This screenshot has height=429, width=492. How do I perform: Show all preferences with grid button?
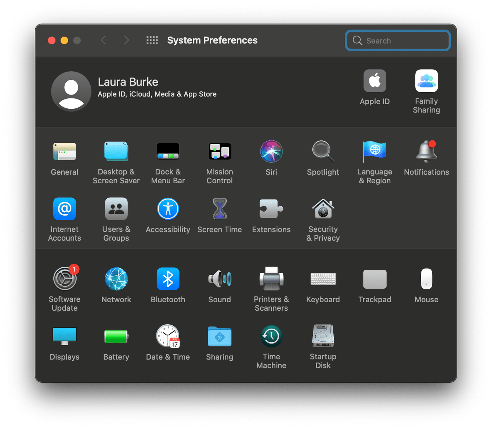pyautogui.click(x=152, y=40)
